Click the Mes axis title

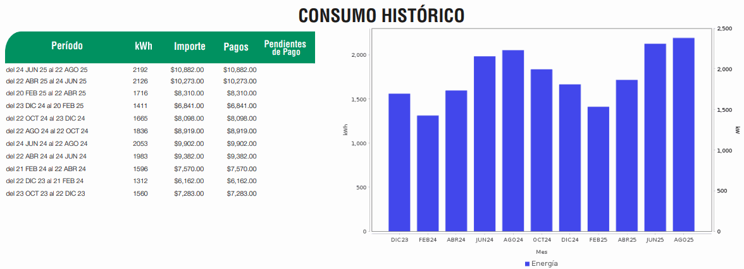[542, 252]
